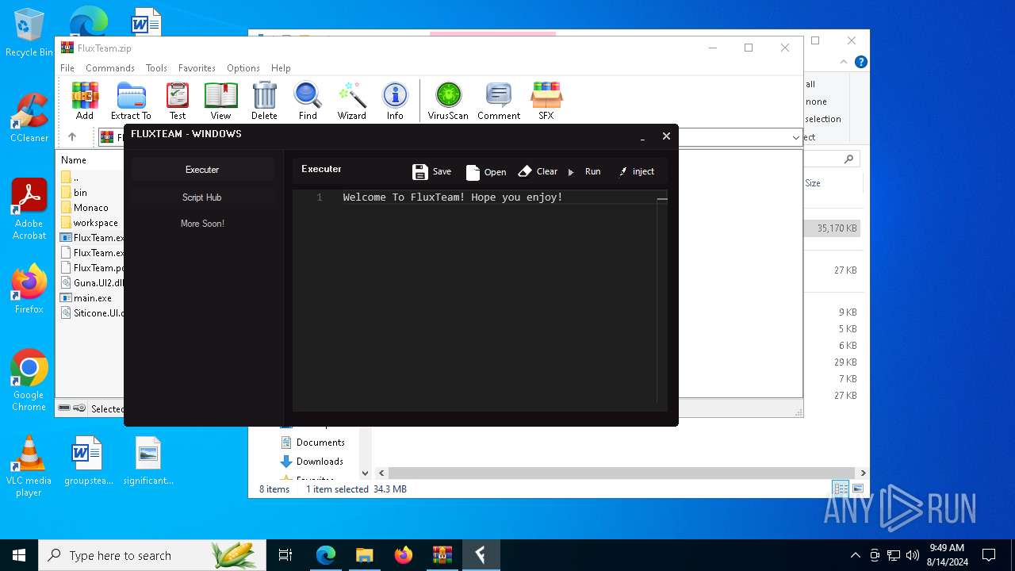Open the notification center icon
The image size is (1015, 571).
989,555
